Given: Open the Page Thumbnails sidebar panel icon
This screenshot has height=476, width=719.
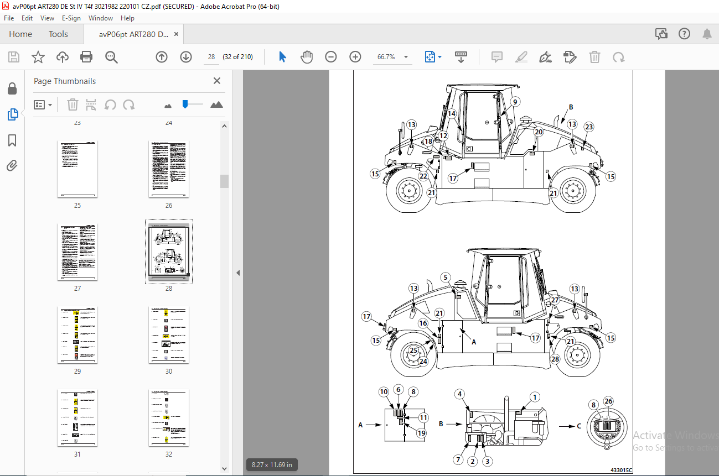Looking at the screenshot, I should point(12,114).
